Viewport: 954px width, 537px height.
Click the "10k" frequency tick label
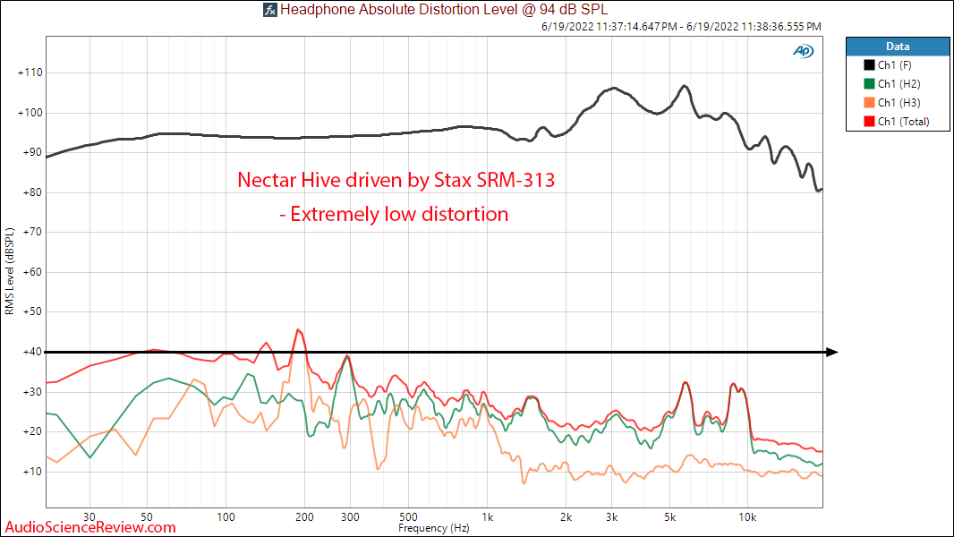click(x=747, y=517)
